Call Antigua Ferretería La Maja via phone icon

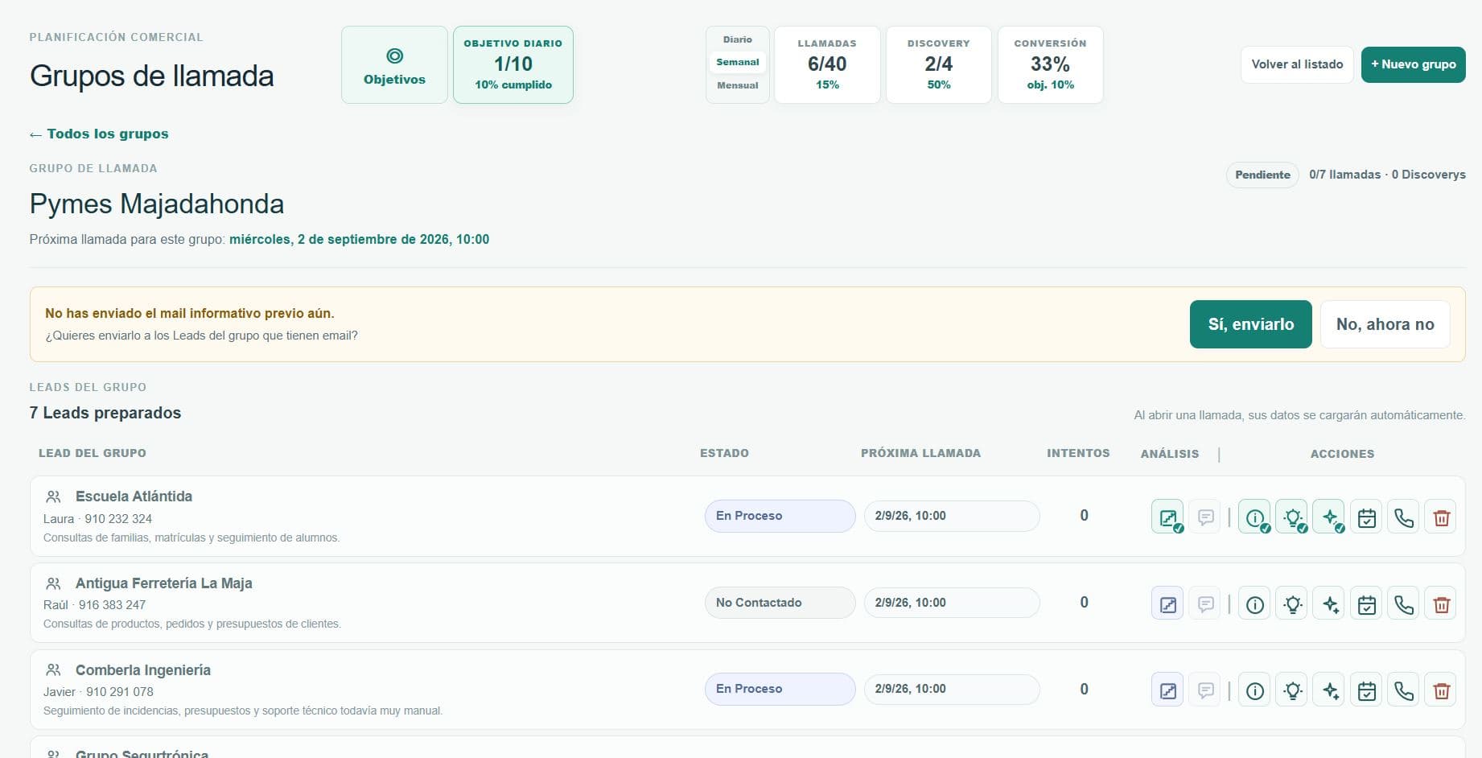[x=1404, y=604]
